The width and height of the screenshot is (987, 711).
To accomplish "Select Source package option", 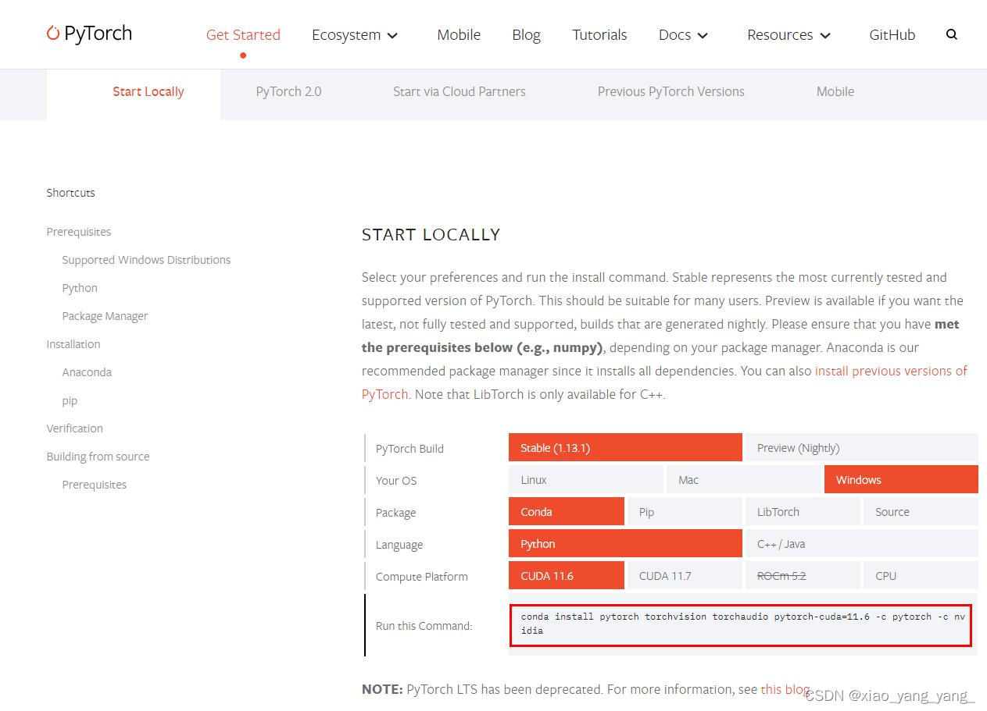I will (x=921, y=512).
